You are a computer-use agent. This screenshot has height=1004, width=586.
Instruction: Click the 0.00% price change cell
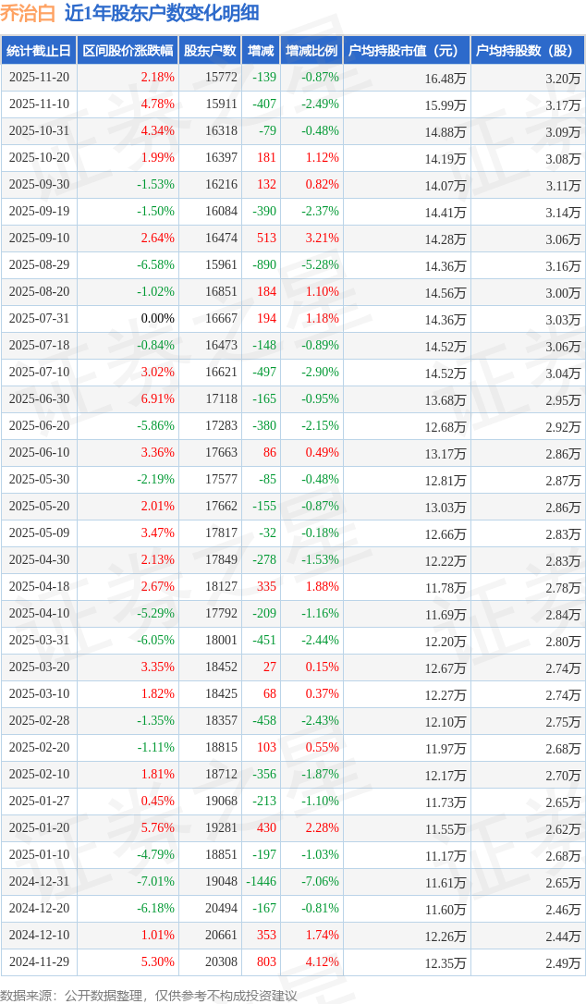(157, 319)
